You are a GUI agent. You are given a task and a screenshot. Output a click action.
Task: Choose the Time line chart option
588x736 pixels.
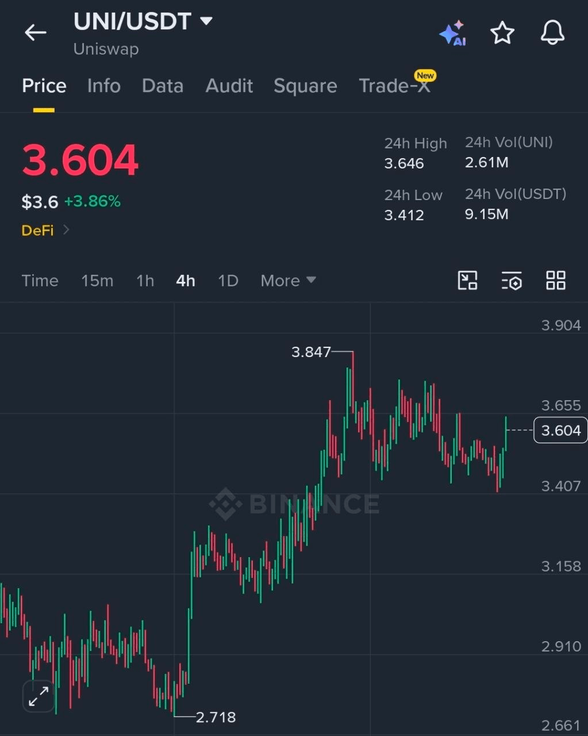pyautogui.click(x=40, y=281)
